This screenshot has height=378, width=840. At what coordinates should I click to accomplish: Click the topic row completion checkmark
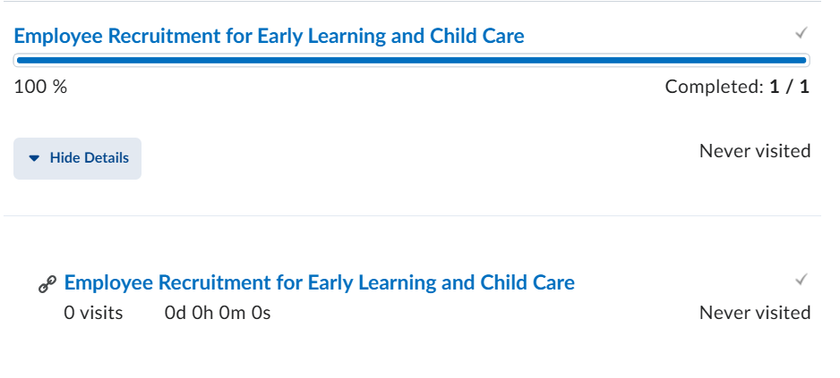[801, 281]
